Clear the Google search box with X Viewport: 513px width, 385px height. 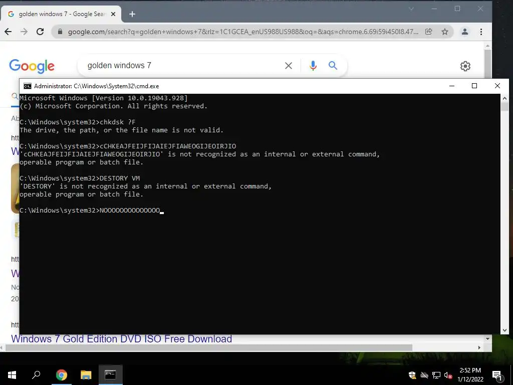tap(288, 66)
